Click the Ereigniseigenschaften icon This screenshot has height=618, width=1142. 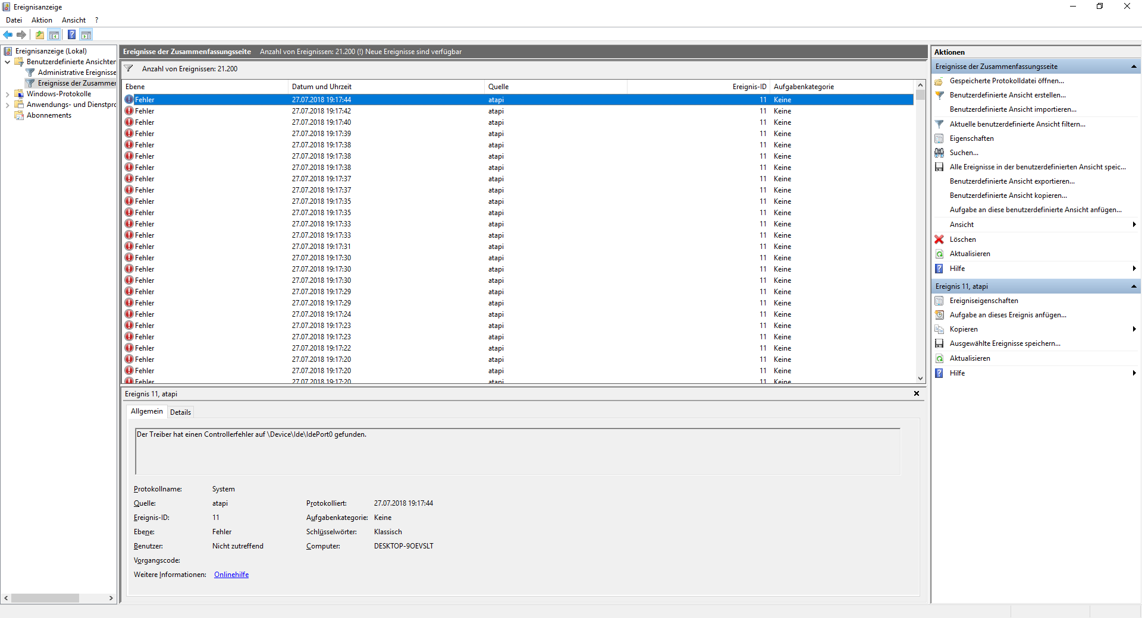939,301
